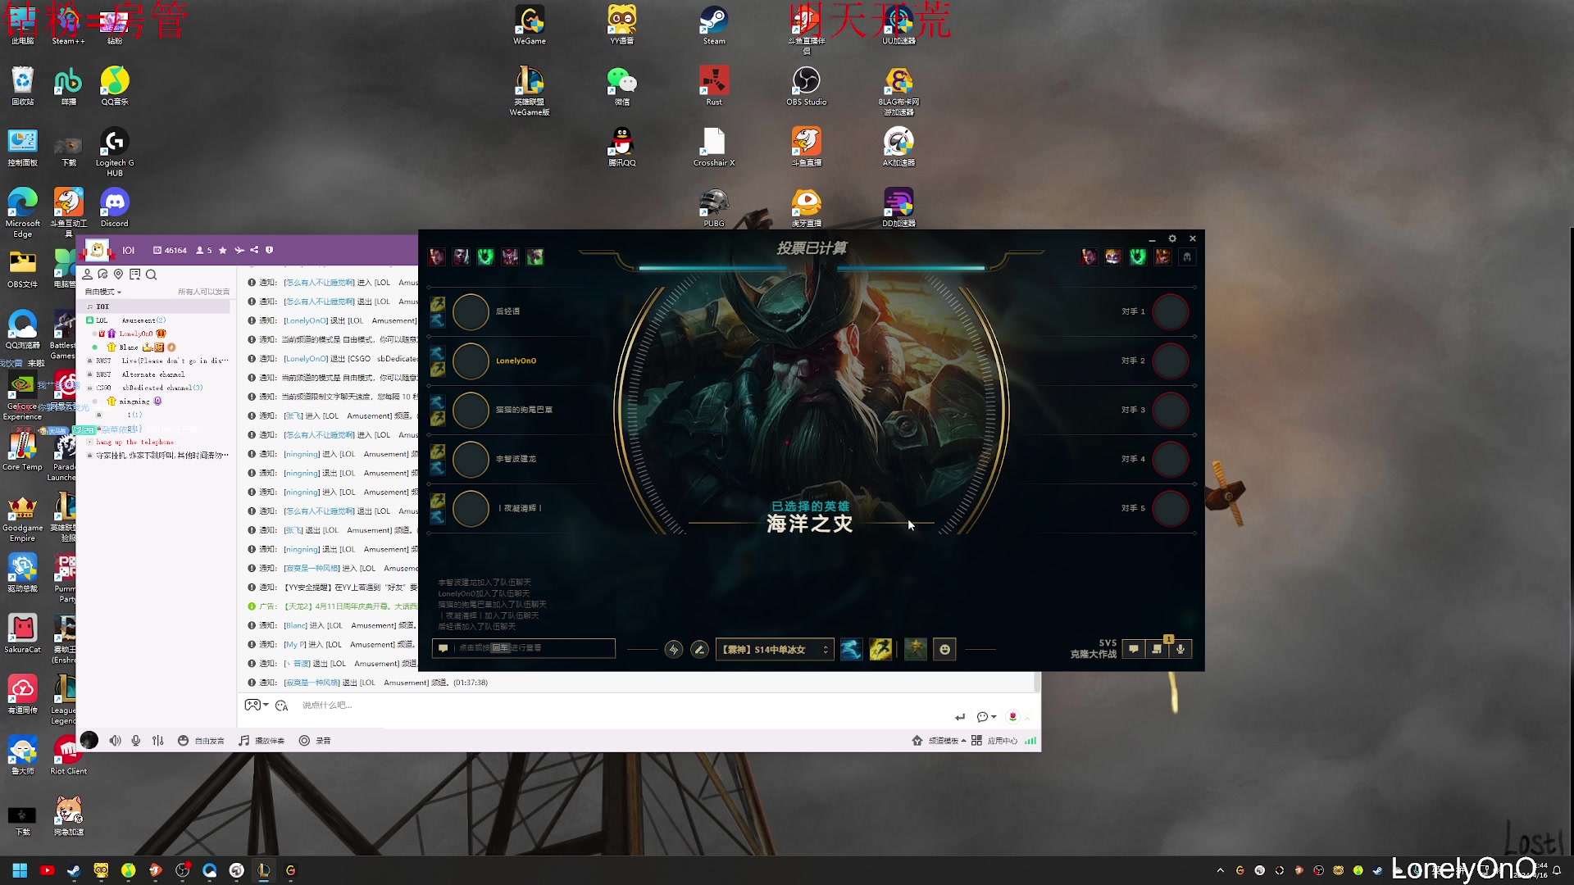Open the rune page edit pencil icon

pyautogui.click(x=699, y=649)
